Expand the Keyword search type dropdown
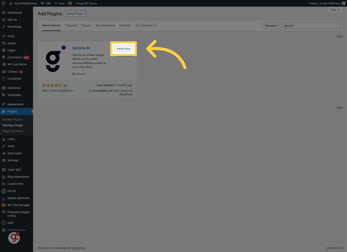The width and height of the screenshot is (347, 252). pyautogui.click(x=272, y=25)
